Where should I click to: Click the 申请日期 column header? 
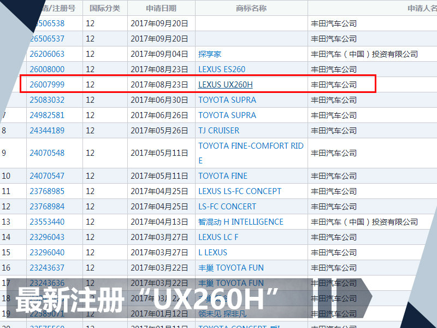161,8
